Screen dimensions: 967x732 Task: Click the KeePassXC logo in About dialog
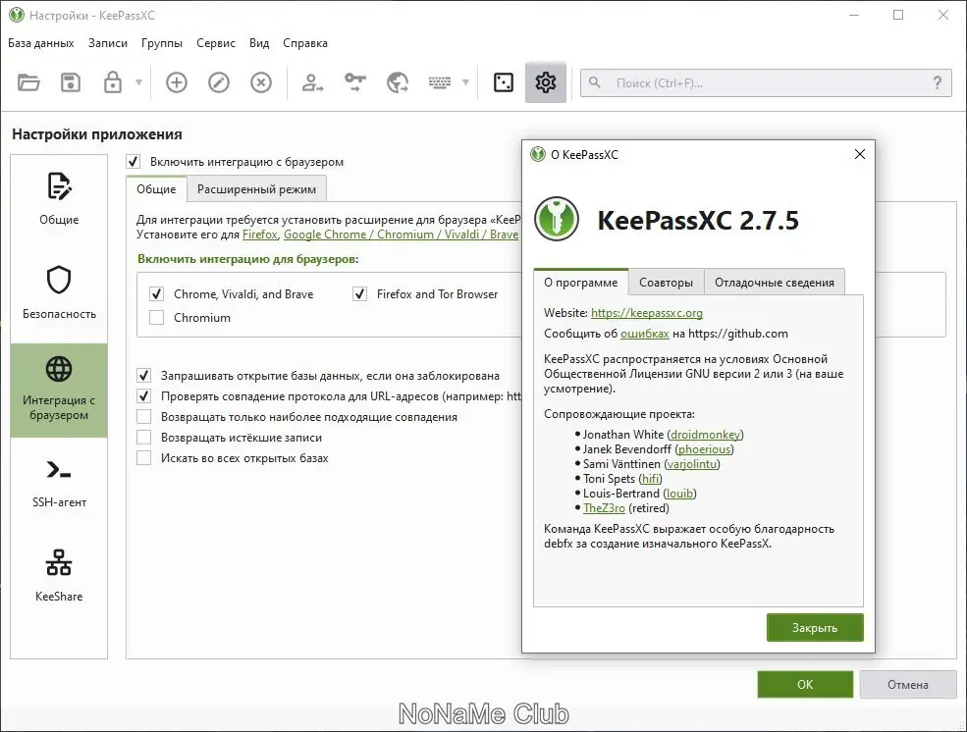(557, 219)
